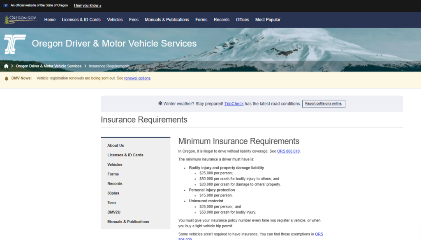
Task: Open Licenses & ID Cards top menu
Action: click(x=81, y=20)
